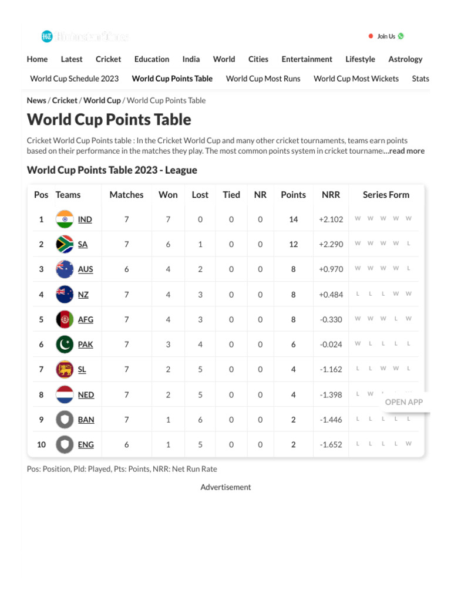Go to World Cup Most Wickets tab
This screenshot has height=601, width=451.
(356, 79)
